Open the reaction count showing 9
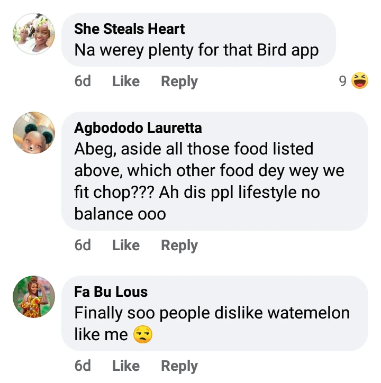The height and width of the screenshot is (383, 381). pyautogui.click(x=342, y=81)
